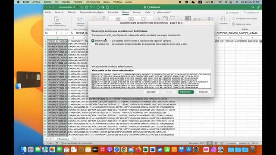Switch to Page Layout view in status bar
The height and width of the screenshot is (155, 276).
[x=216, y=143]
